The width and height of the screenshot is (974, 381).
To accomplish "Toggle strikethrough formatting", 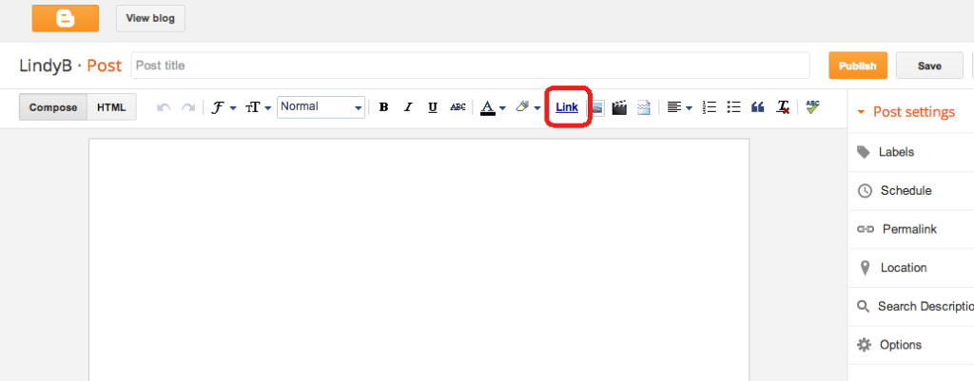I will click(458, 107).
